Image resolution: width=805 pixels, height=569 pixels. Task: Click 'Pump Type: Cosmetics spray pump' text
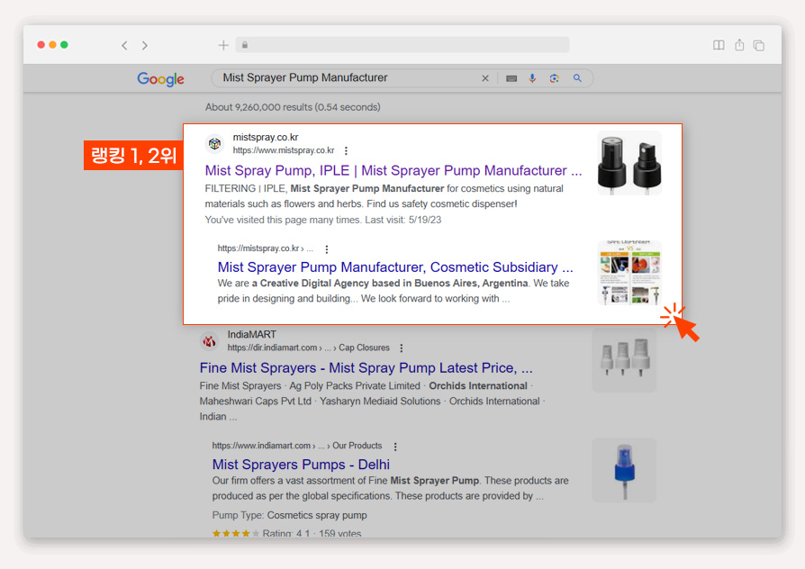coord(290,515)
